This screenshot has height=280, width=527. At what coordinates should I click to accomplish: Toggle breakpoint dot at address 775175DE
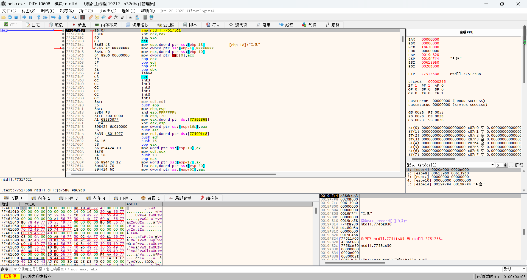pos(63,102)
